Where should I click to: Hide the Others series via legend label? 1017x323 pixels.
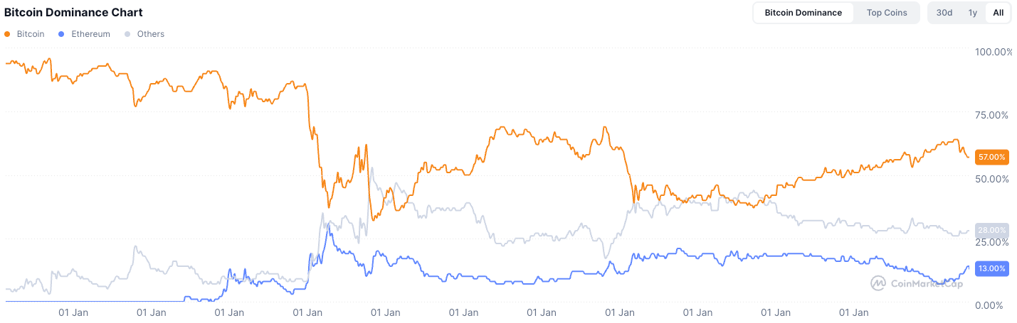tap(150, 34)
